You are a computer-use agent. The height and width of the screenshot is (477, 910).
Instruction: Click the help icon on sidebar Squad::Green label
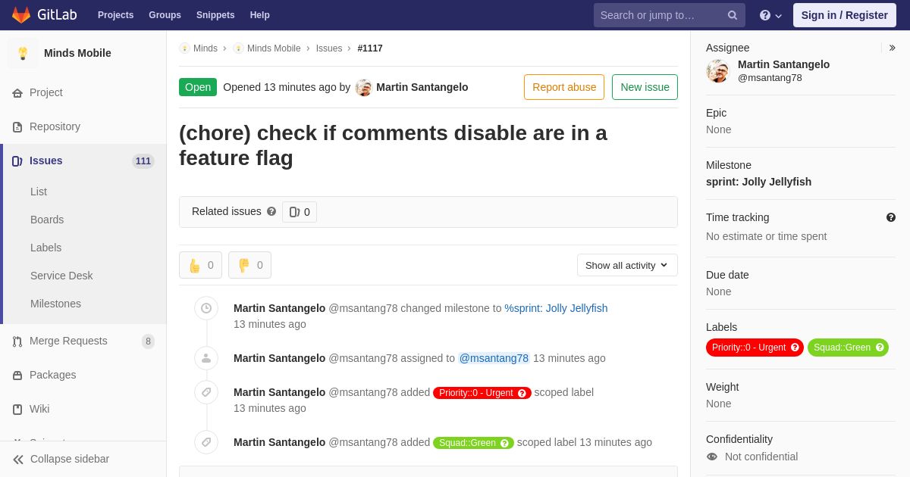(x=880, y=348)
